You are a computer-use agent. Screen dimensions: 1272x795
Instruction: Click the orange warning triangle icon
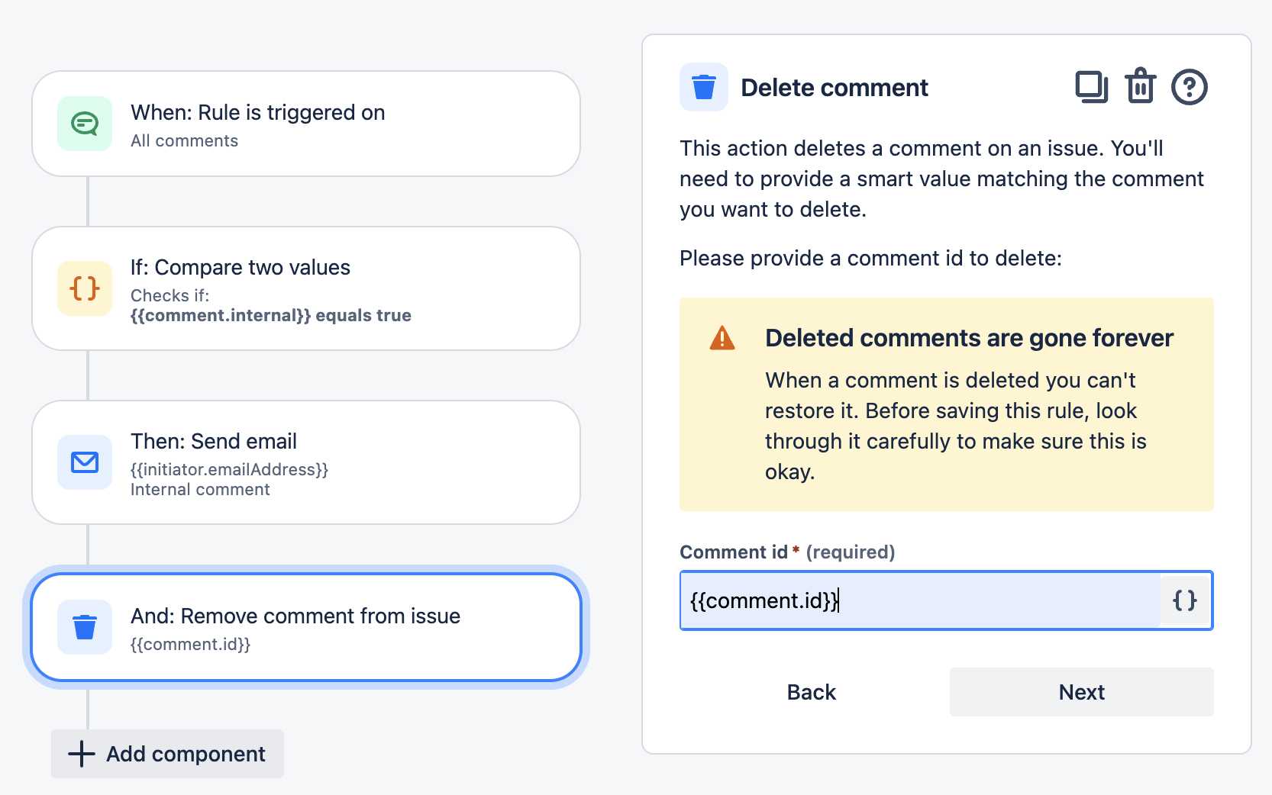pos(722,338)
